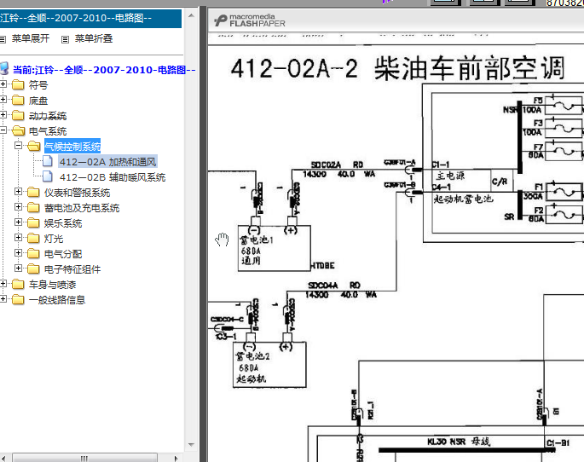This screenshot has height=462, width=584.
Task: Collapse the 电气系统 folder node
Action: (3, 130)
